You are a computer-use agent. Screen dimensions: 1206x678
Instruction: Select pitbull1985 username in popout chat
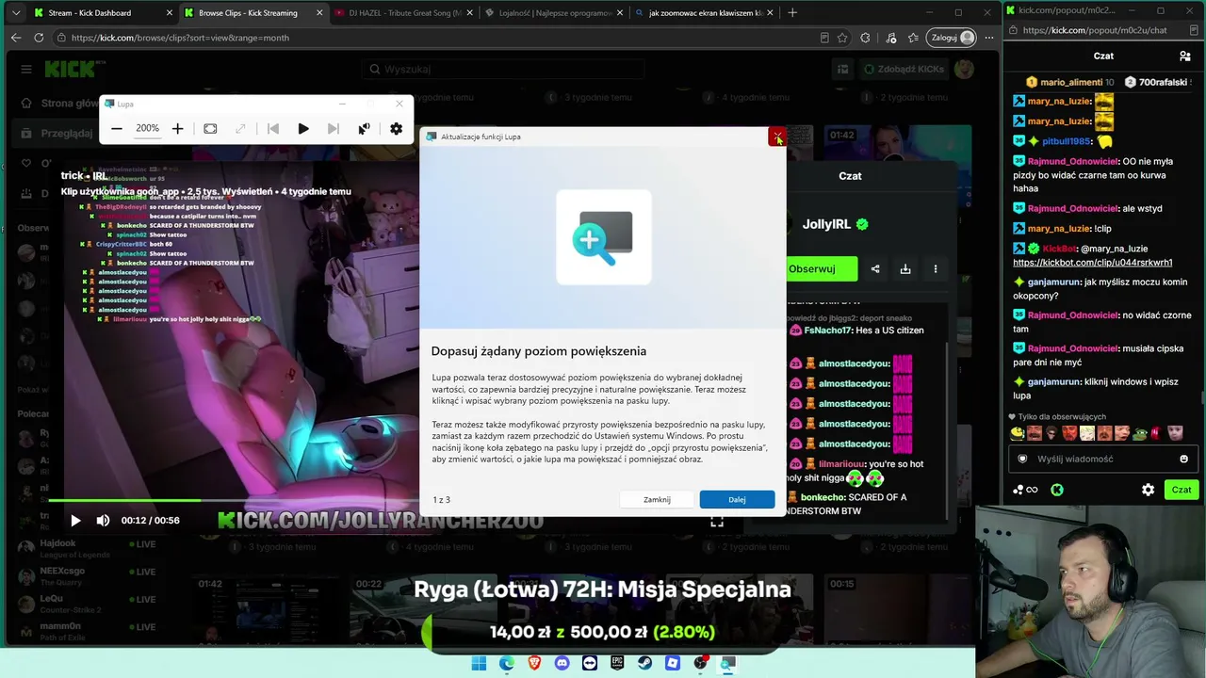pos(1067,141)
